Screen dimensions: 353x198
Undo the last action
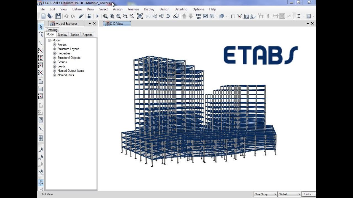[x=66, y=16]
